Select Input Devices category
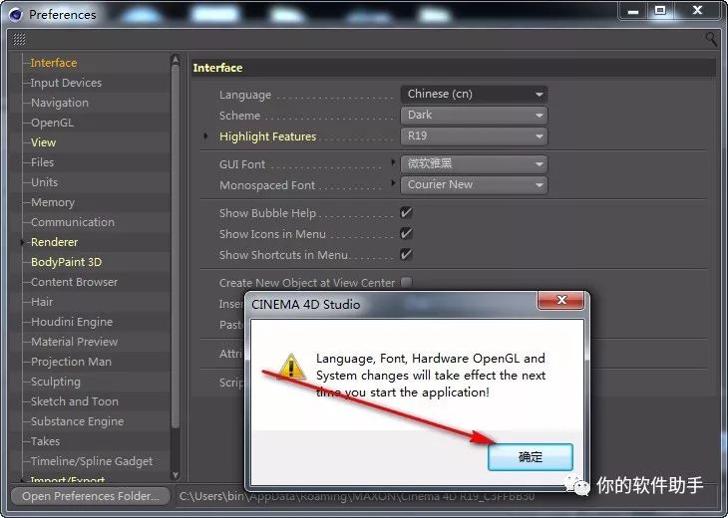 click(x=66, y=83)
